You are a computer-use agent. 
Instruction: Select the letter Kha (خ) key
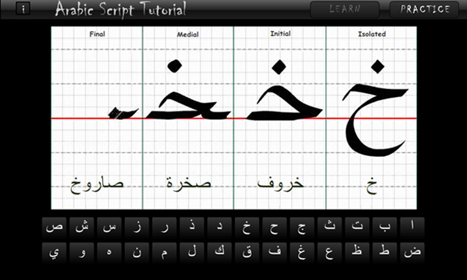pos(247,228)
